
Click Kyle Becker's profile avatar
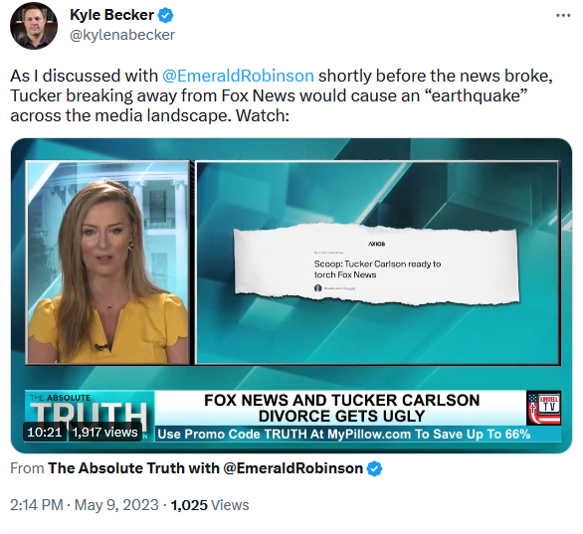point(34,25)
